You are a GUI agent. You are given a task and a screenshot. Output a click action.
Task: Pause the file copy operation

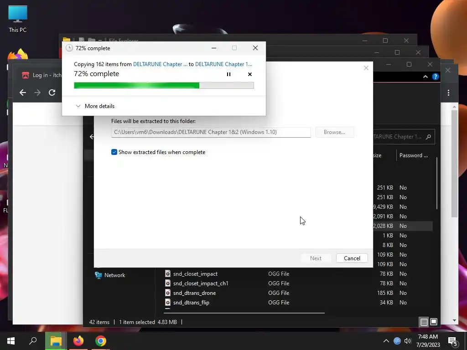228,74
